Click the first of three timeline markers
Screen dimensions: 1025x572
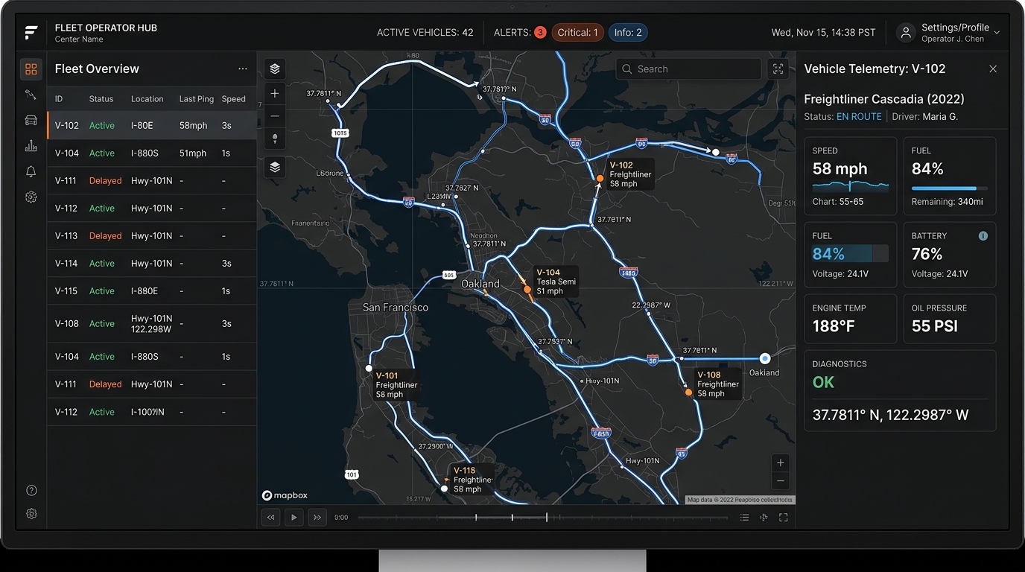click(476, 517)
